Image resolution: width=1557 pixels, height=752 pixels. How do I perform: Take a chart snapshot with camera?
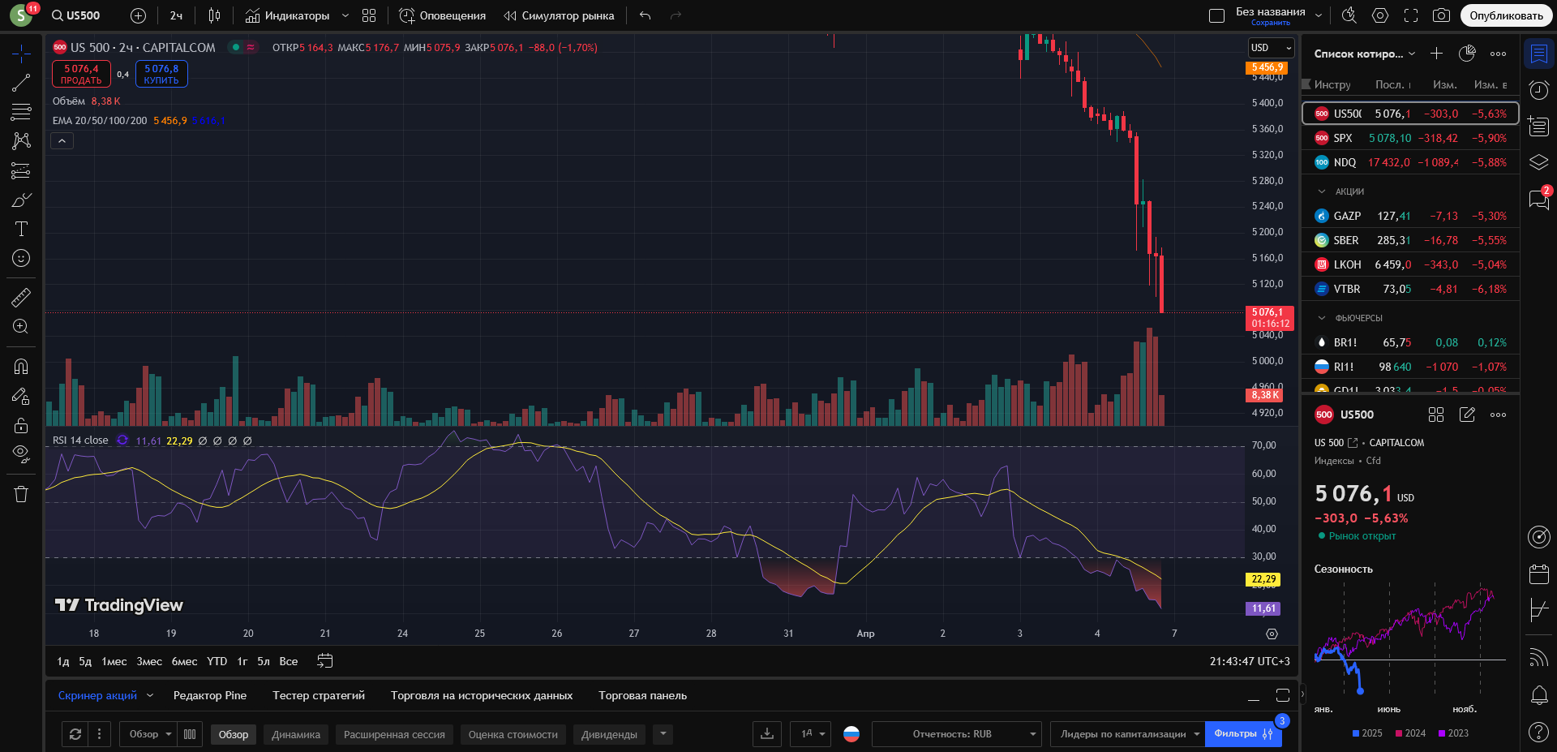1441,15
